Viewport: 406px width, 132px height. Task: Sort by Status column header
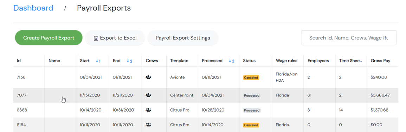coord(249,61)
